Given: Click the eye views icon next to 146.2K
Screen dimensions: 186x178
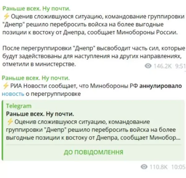Looking at the screenshot, I should [x=148, y=66].
